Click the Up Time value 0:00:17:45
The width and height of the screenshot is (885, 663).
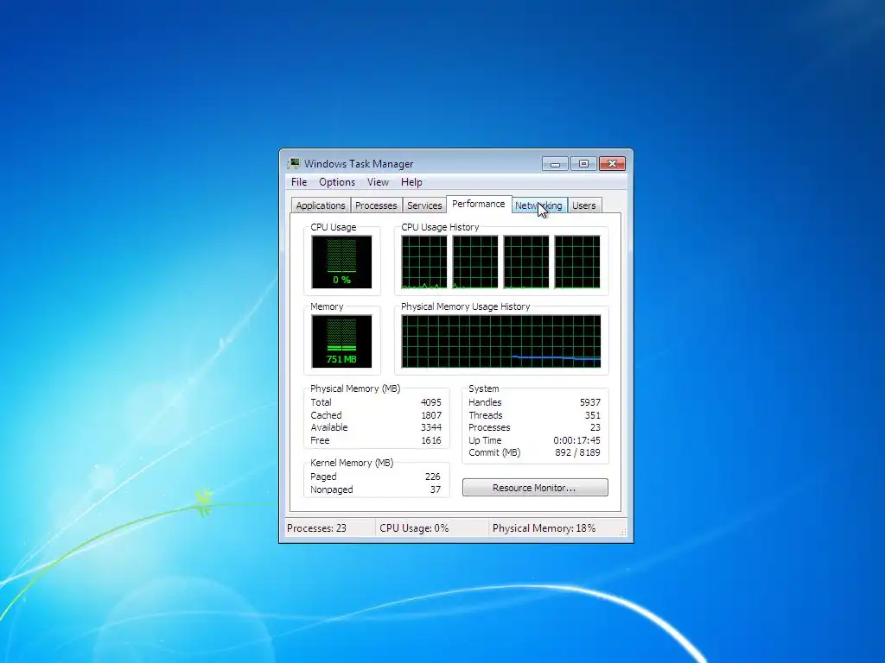click(576, 441)
